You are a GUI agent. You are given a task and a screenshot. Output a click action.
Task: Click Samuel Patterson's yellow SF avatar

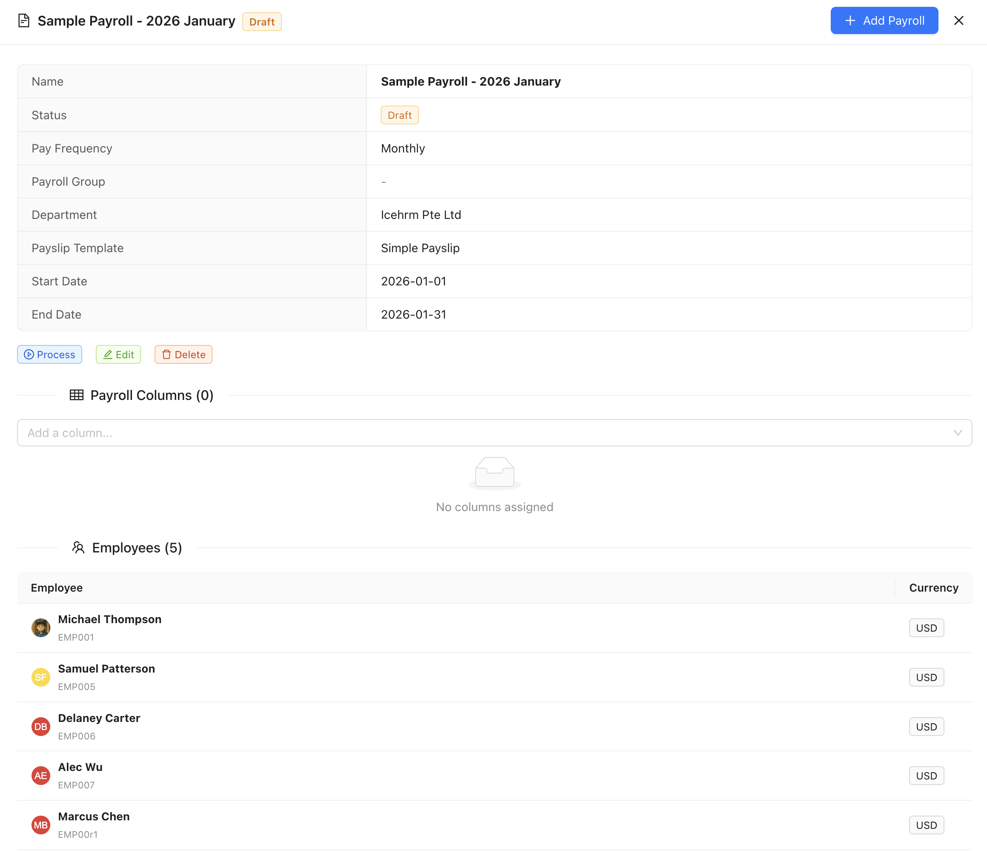pyautogui.click(x=41, y=677)
